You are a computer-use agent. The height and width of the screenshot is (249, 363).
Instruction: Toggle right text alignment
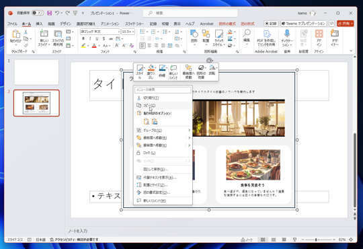pos(156,46)
